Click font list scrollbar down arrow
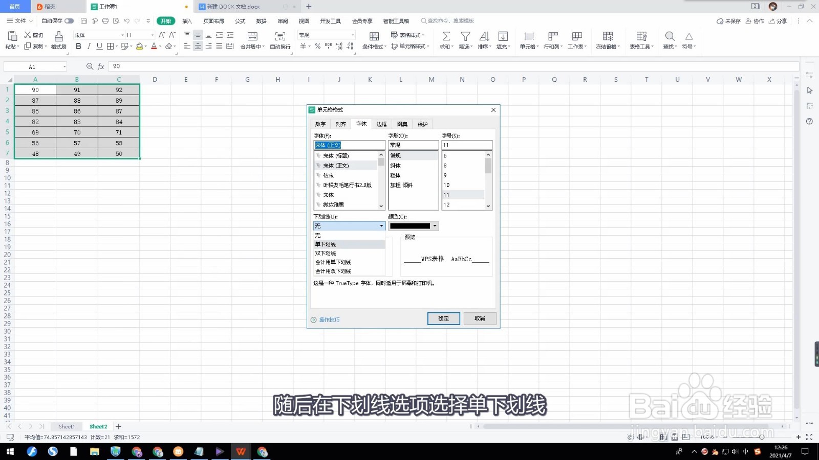Image resolution: width=819 pixels, height=460 pixels. click(381, 206)
